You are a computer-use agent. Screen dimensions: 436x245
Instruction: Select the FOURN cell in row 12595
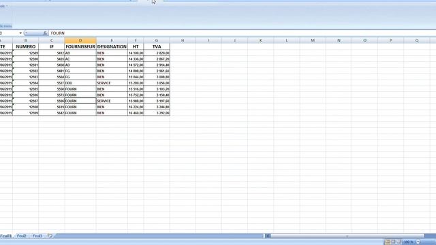tap(80, 89)
